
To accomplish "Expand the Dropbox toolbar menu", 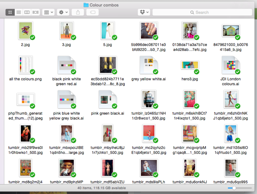I will pyautogui.click(x=144, y=12).
